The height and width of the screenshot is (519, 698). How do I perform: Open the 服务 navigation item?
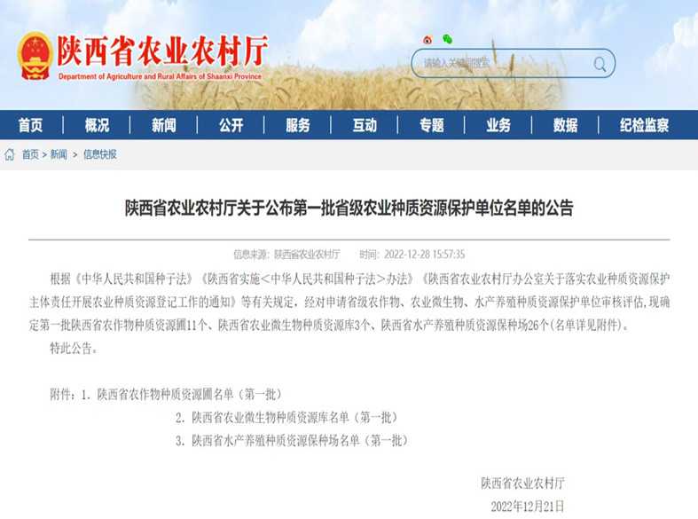coord(298,125)
